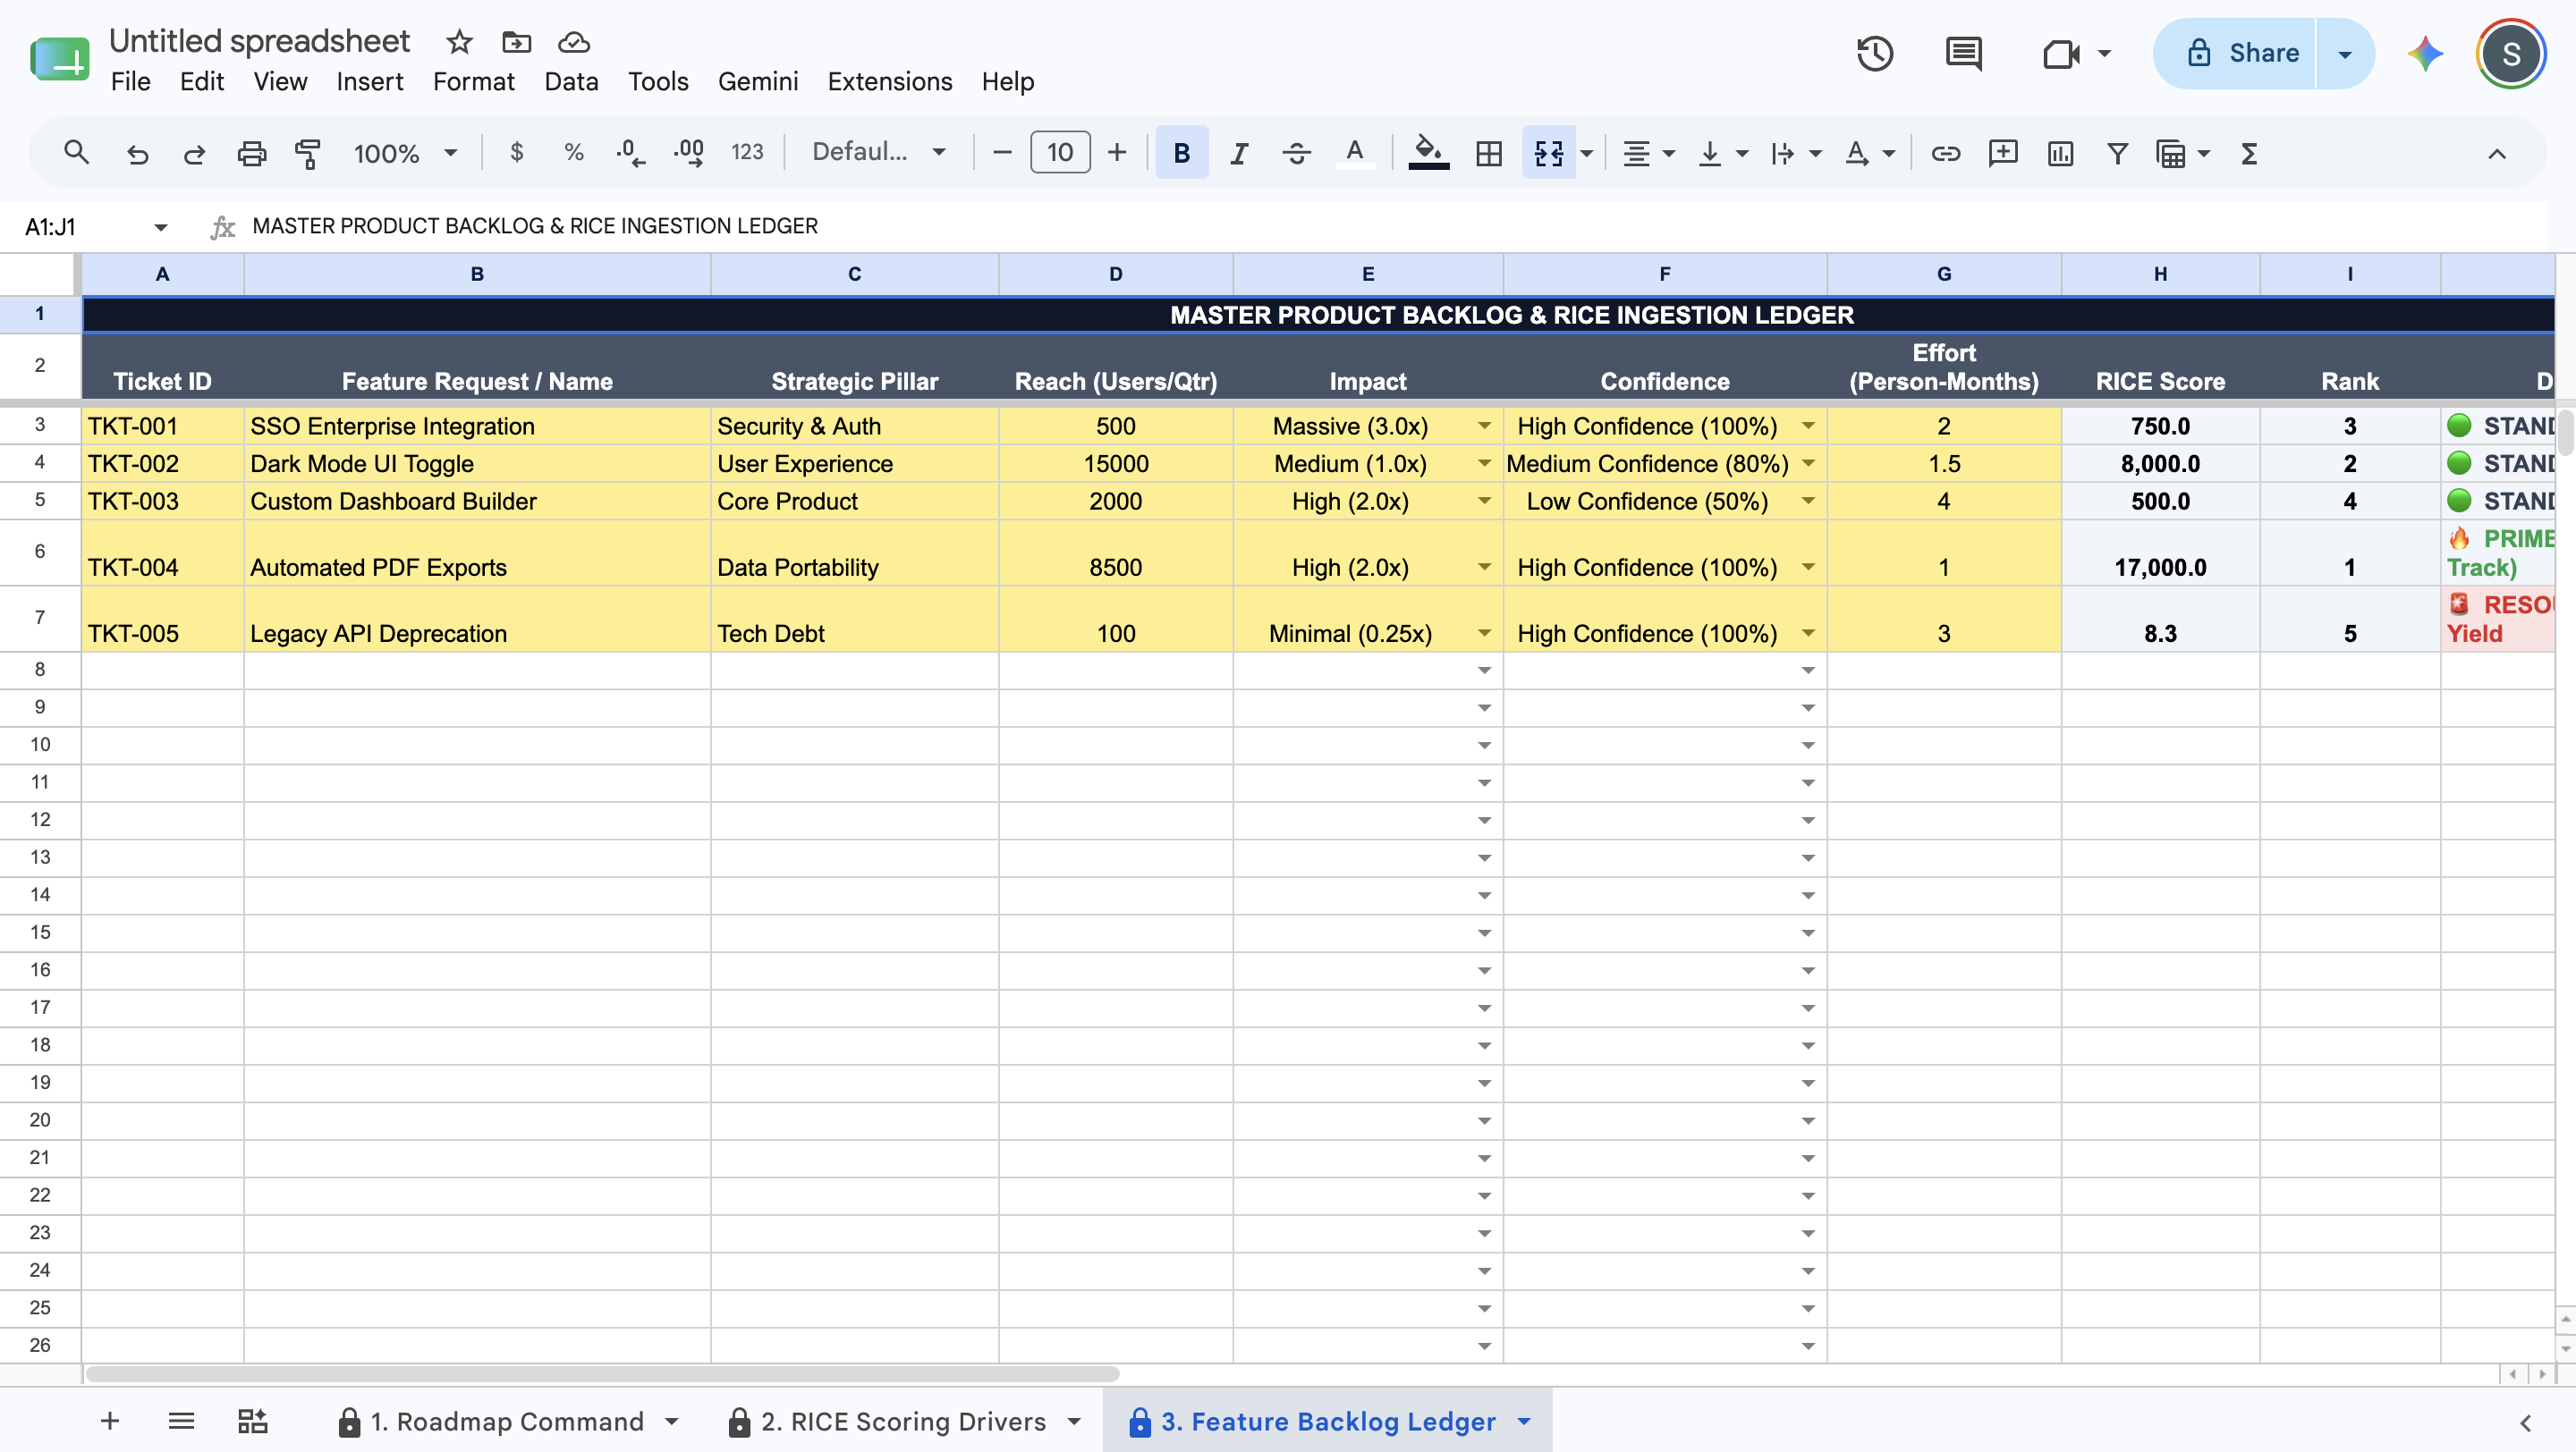The height and width of the screenshot is (1452, 2576).
Task: Open Impact dropdown for TKT-001 row
Action: 1484,426
